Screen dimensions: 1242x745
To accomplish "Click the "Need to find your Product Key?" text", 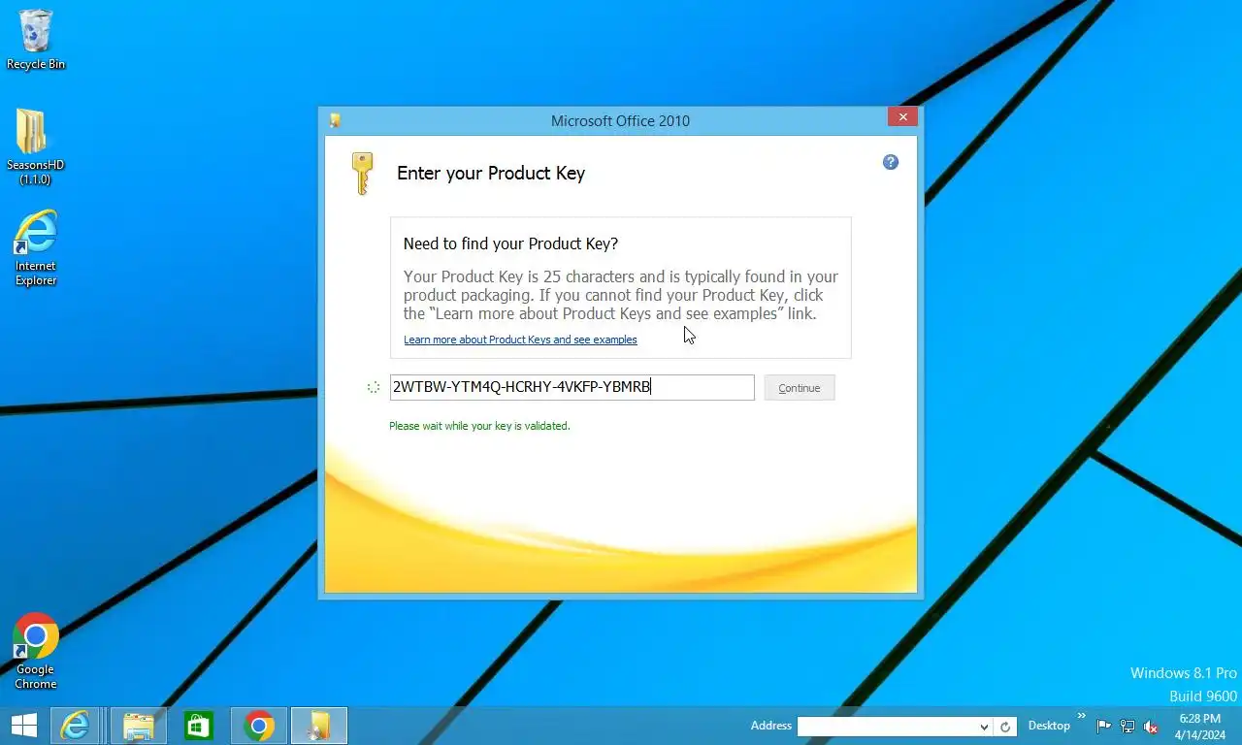I will pyautogui.click(x=510, y=243).
